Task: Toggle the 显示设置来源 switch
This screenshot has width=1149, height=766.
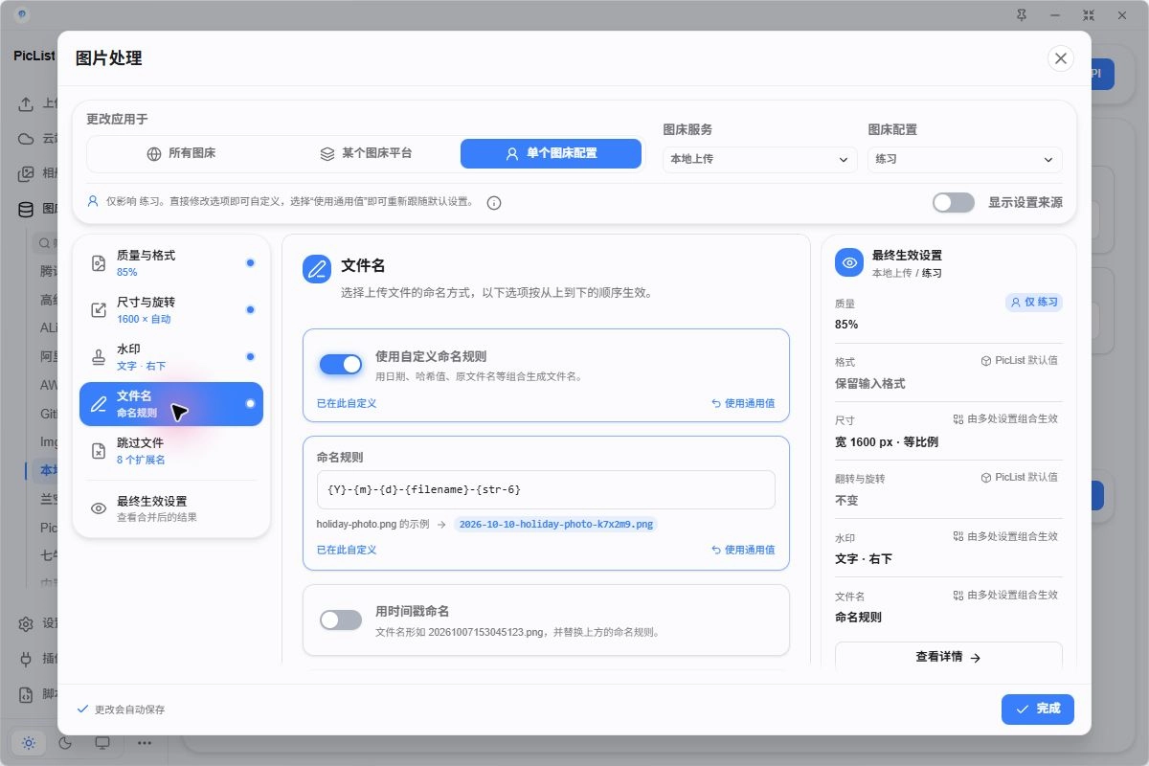Action: 953,202
